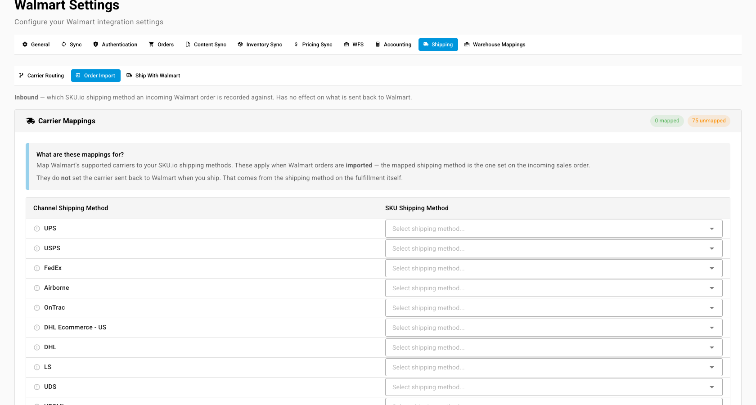Screen dimensions: 756x405
Task: Open the Warehouse Mappings tab
Action: click(495, 45)
